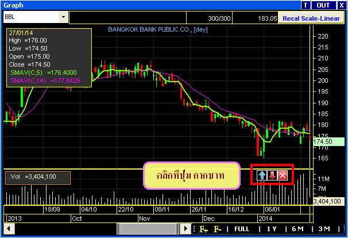348x238 pixels.
Task: Click the red X icon beside the volume panel
Action: 283,175
